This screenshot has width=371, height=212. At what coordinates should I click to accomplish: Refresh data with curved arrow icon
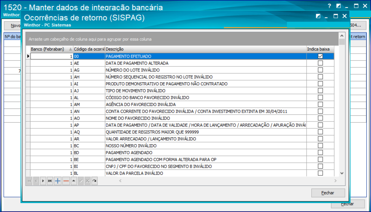[x=94, y=181]
